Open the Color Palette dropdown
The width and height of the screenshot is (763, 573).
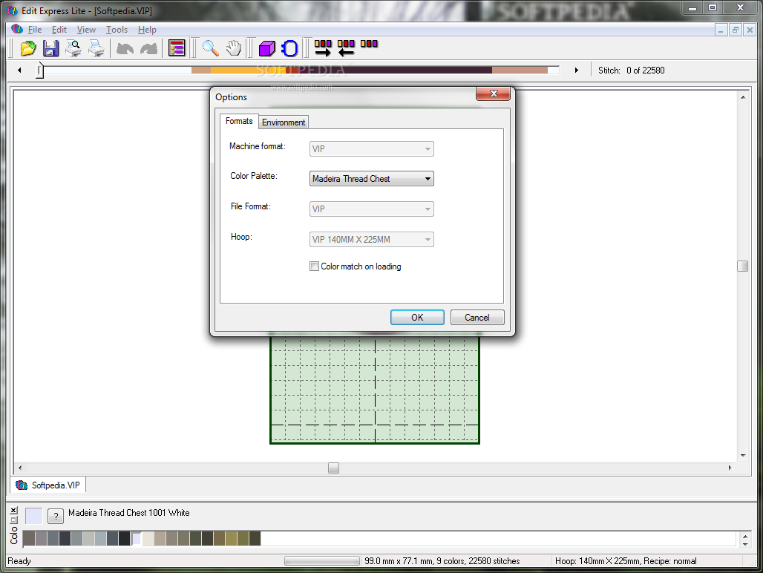pyautogui.click(x=372, y=179)
